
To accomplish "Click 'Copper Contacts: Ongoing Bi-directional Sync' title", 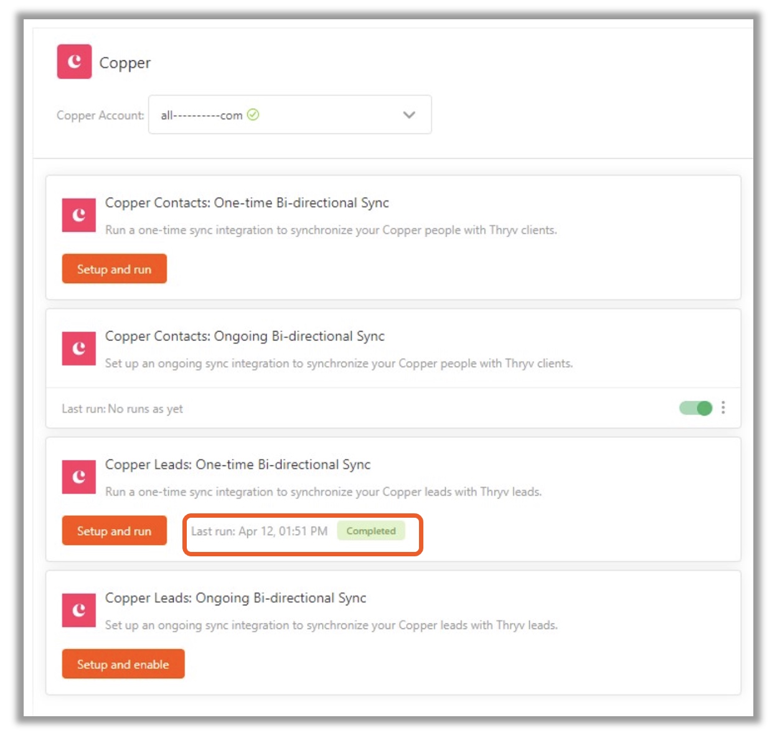I will click(x=245, y=336).
